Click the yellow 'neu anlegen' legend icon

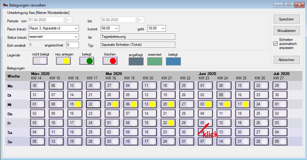pyautogui.click(x=63, y=61)
